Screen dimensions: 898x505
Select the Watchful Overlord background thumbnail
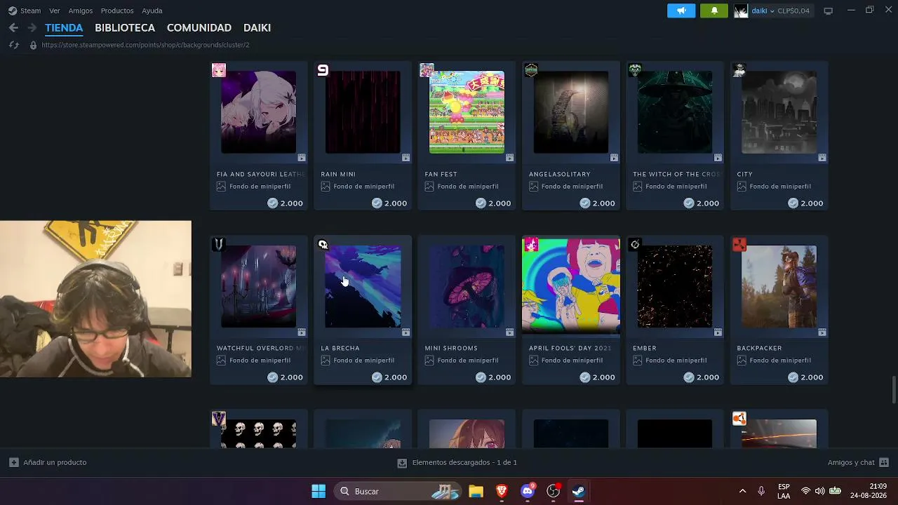(x=258, y=286)
